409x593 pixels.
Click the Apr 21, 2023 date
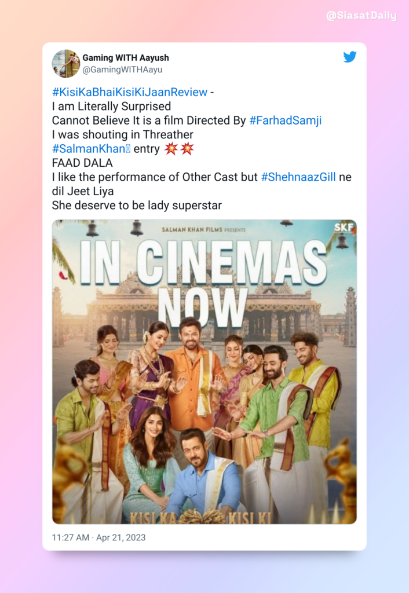click(x=120, y=537)
